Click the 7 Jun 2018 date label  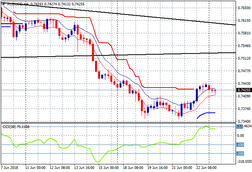coord(9,168)
